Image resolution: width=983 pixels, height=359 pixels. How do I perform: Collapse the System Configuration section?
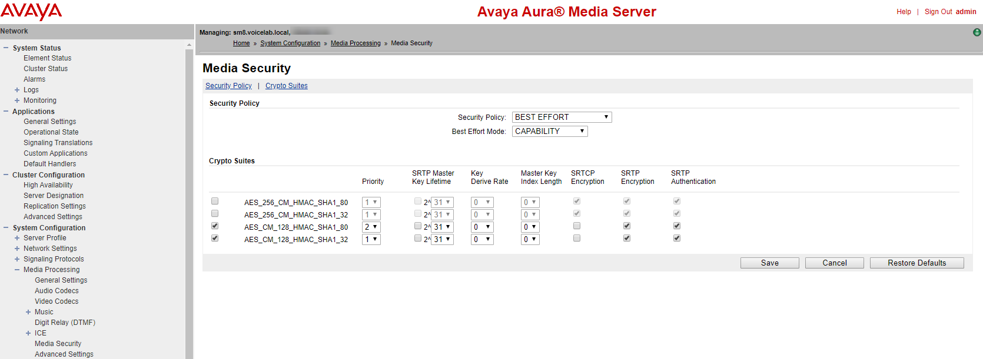[x=6, y=227]
